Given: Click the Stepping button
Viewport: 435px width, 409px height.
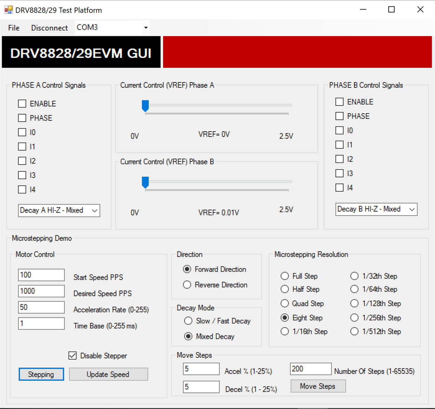Looking at the screenshot, I should pos(41,374).
